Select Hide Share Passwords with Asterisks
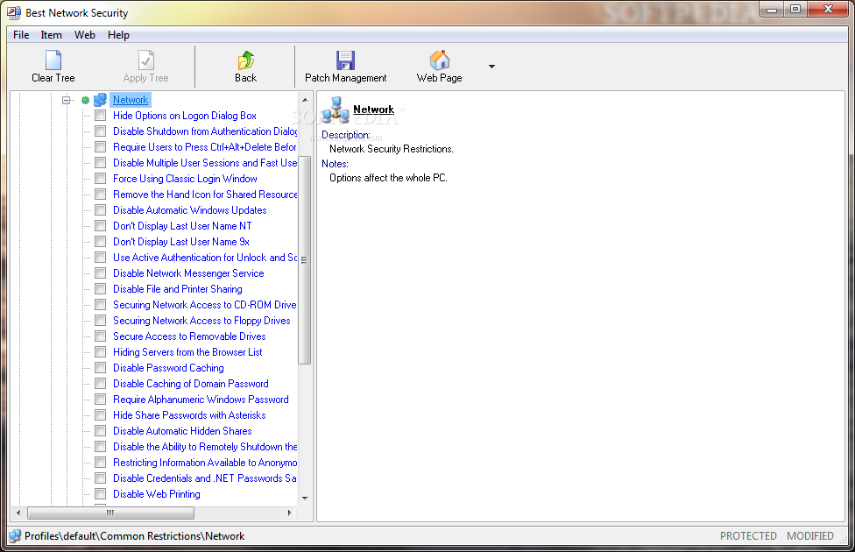Screen dimensions: 855x552 189,415
